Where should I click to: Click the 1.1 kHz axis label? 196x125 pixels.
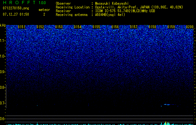2,41
